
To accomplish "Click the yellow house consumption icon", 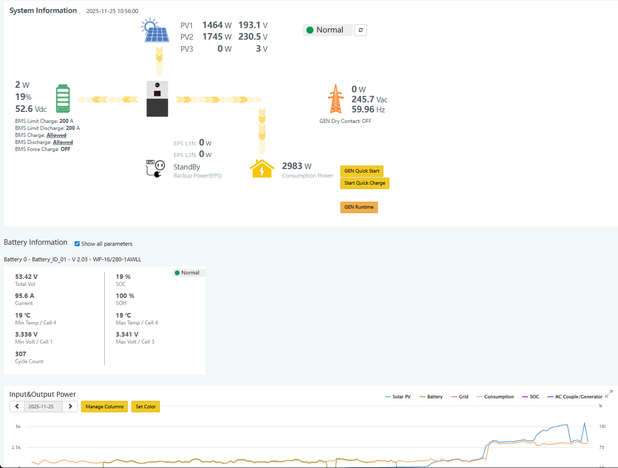I will click(x=262, y=169).
